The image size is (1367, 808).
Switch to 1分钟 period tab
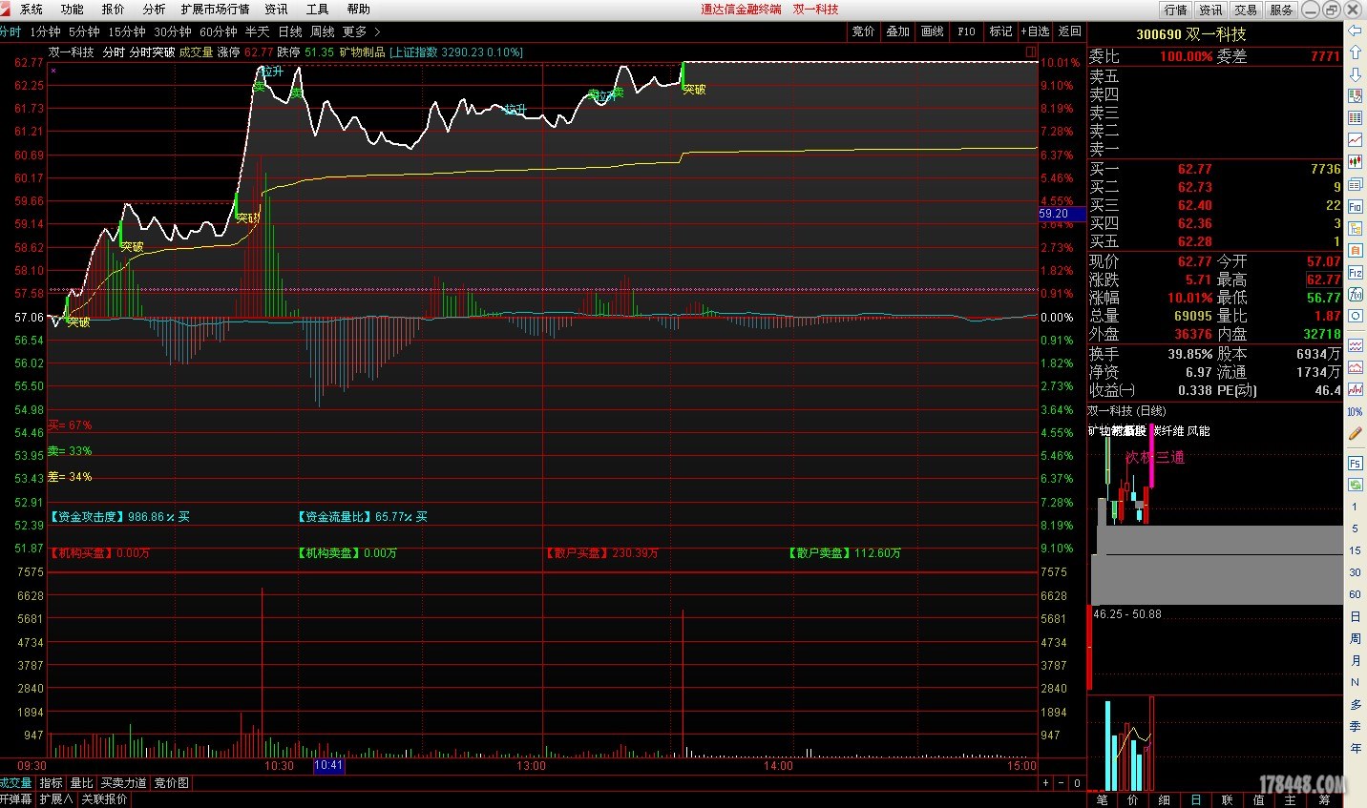click(45, 31)
